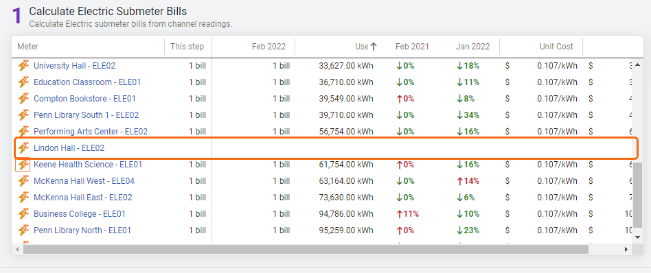Click This step bill for Business College
Image resolution: width=651 pixels, height=273 pixels.
197,214
